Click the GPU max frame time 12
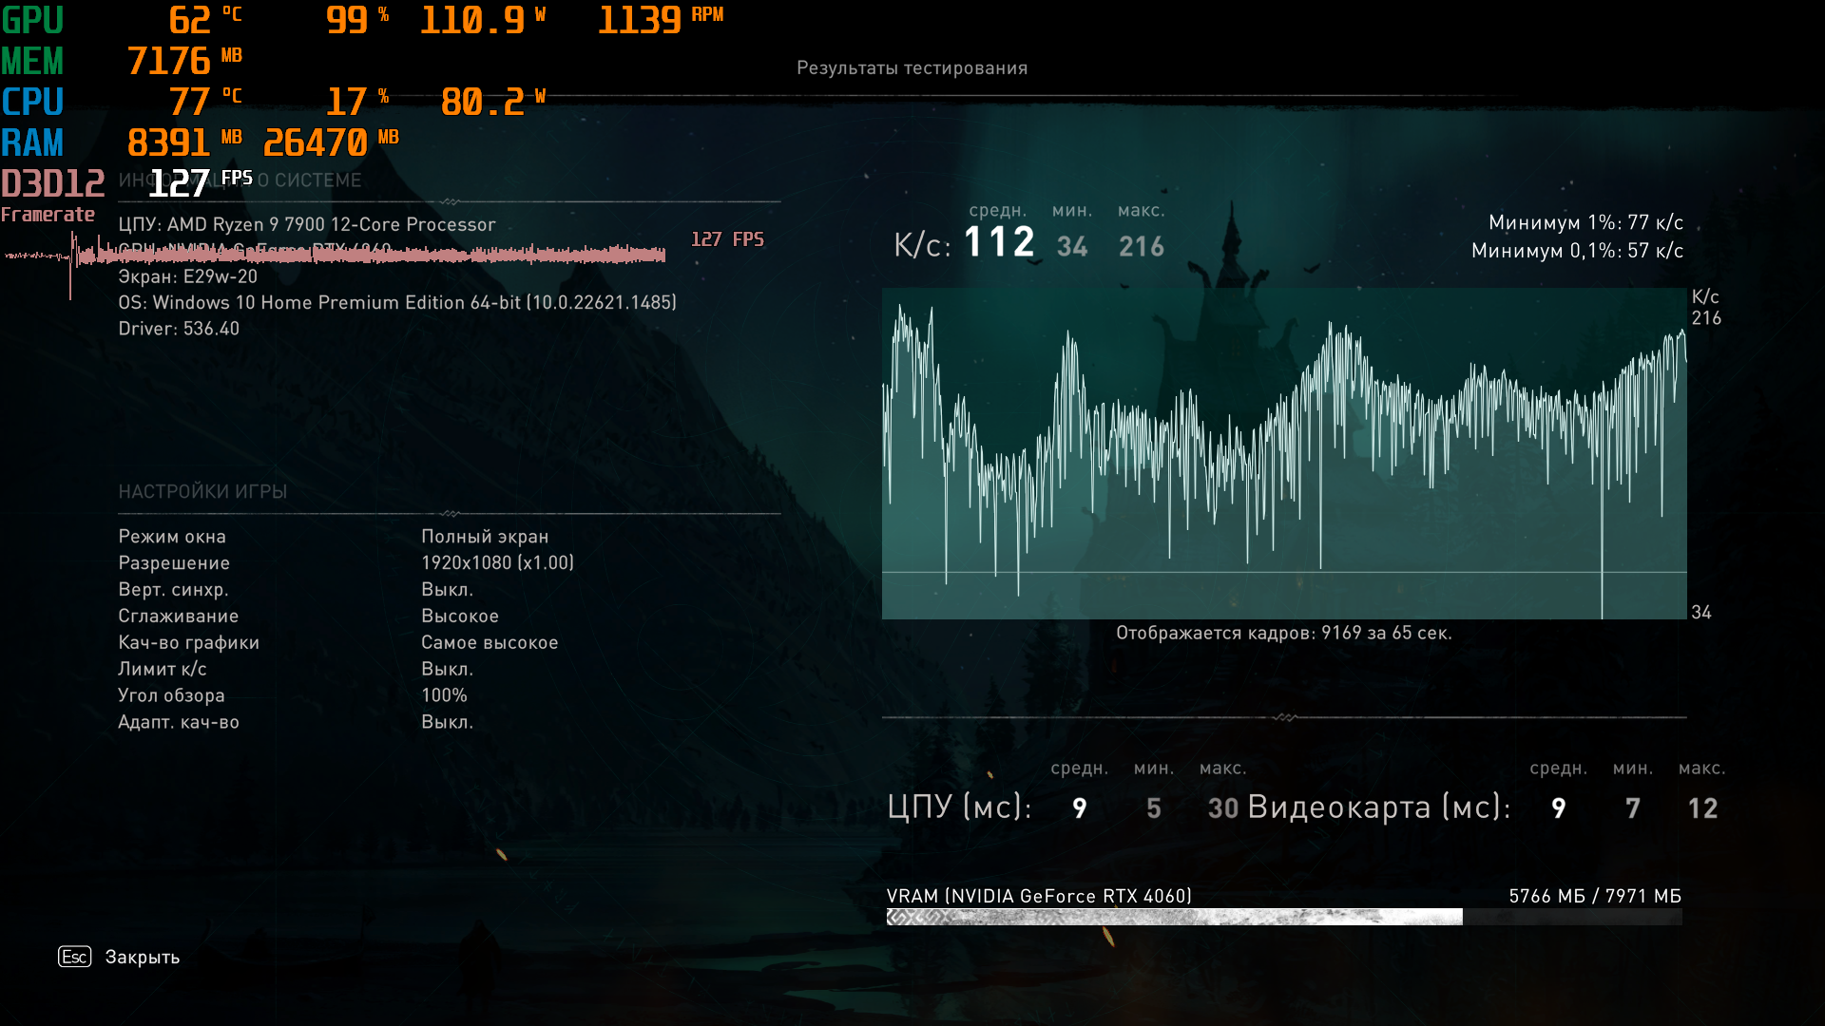Screen dimensions: 1825x1026 (x=1702, y=808)
